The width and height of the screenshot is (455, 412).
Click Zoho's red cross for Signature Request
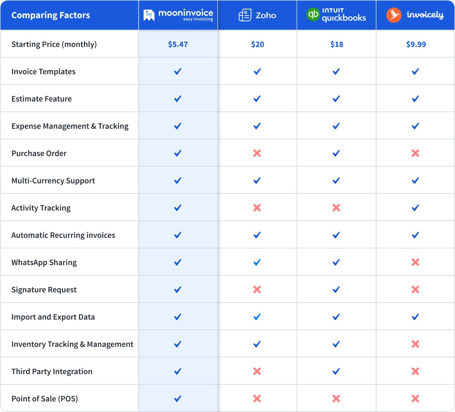click(257, 290)
